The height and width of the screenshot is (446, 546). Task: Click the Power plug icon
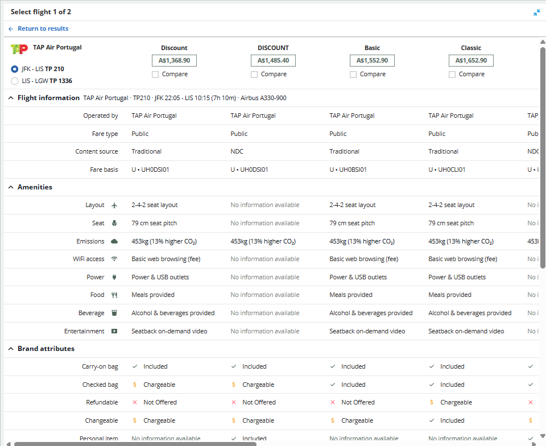click(114, 278)
